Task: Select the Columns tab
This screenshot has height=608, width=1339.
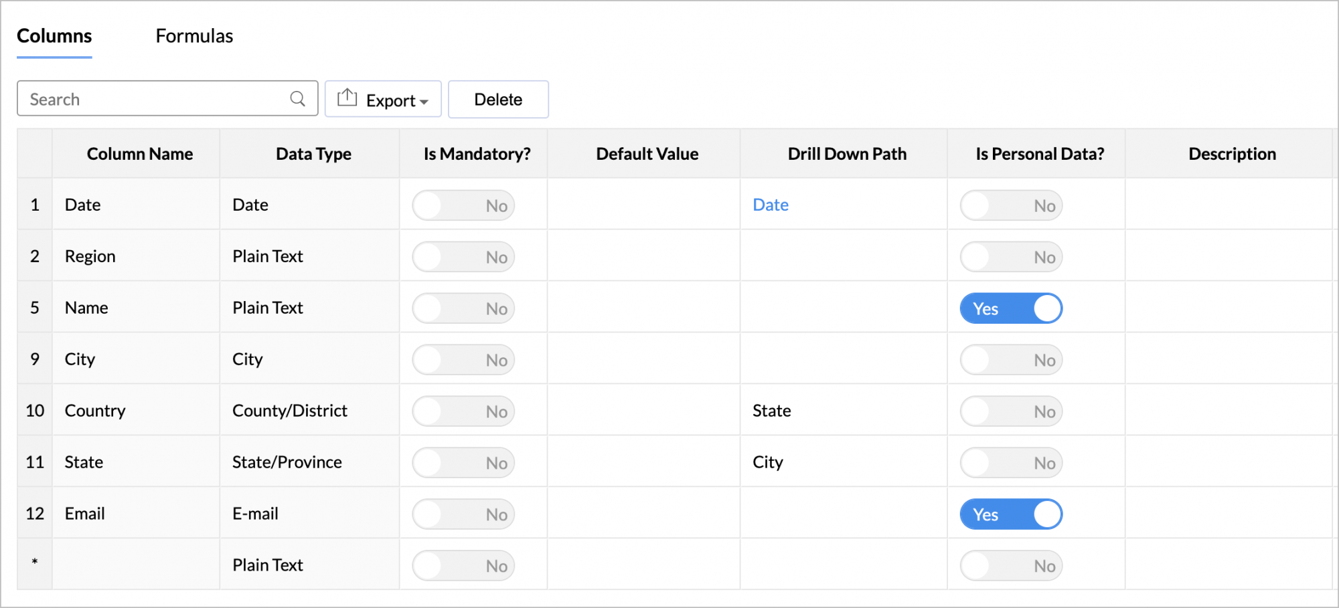Action: click(x=54, y=36)
